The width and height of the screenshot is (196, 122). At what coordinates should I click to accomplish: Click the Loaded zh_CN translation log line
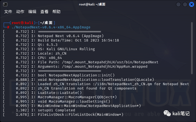(x=96, y=84)
